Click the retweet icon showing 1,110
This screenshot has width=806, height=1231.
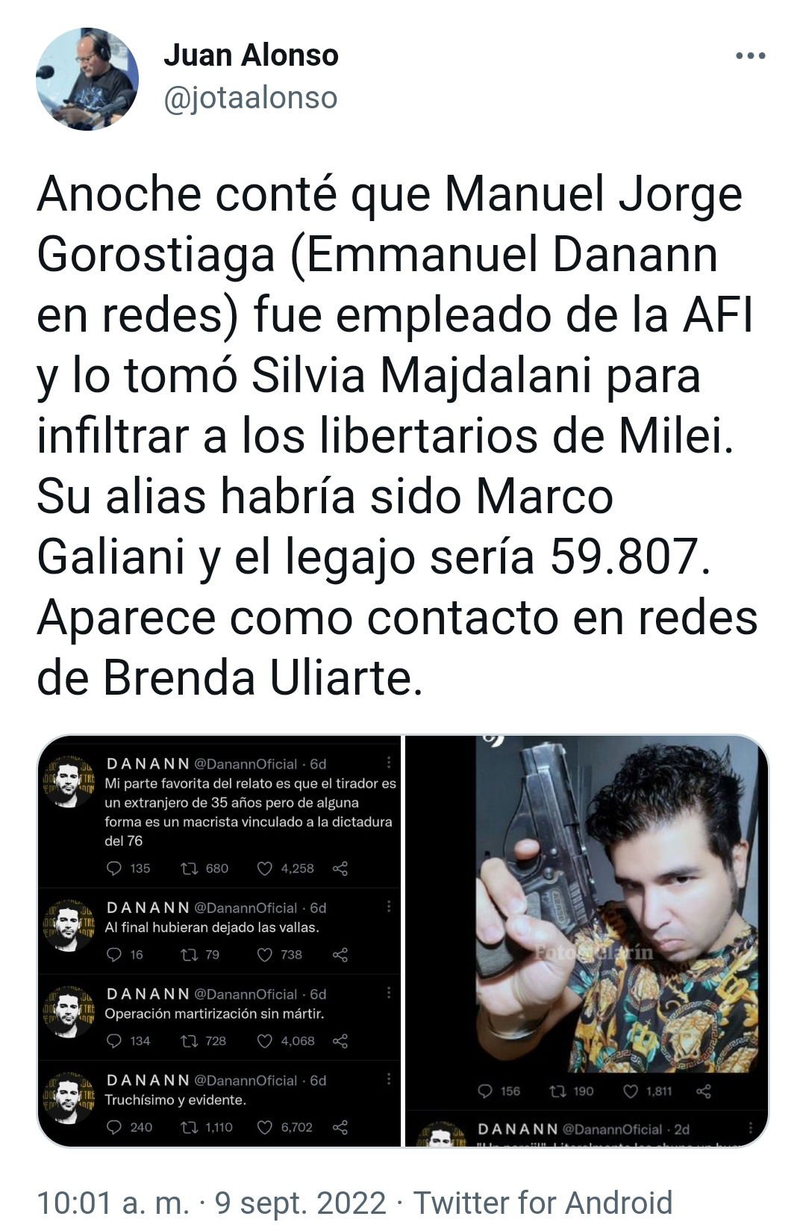[190, 1127]
